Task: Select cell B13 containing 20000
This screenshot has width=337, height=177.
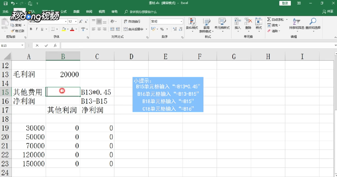Action: click(x=63, y=74)
